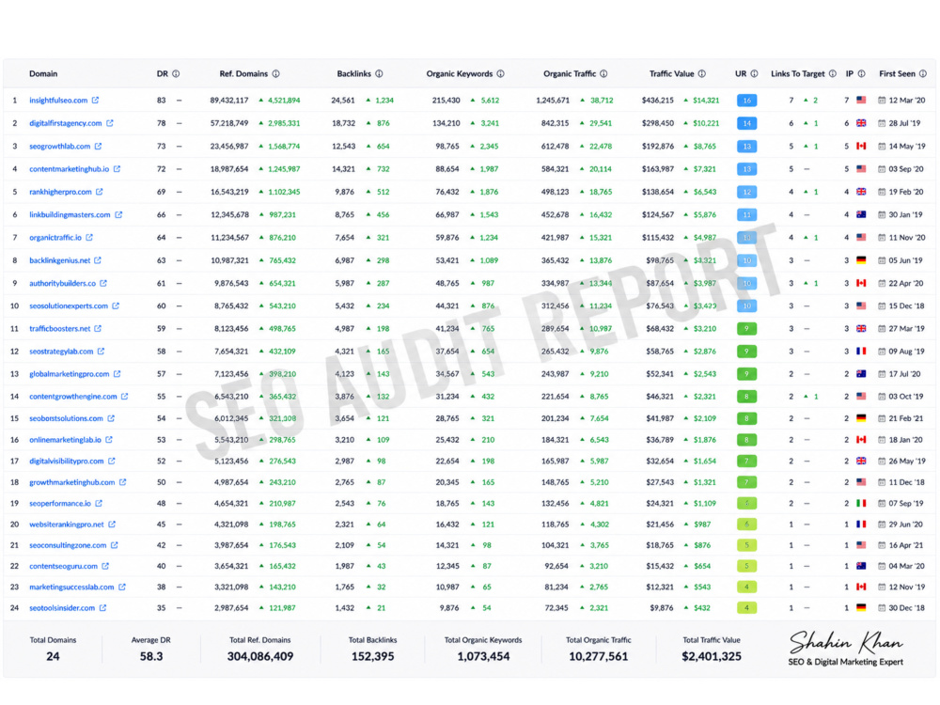Click the German flag in backlinkgenius.net row
Viewport: 940px width, 705px height.
pos(861,260)
